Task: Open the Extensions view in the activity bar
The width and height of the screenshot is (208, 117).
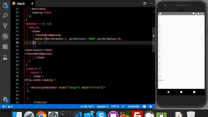Action: click(x=5, y=46)
